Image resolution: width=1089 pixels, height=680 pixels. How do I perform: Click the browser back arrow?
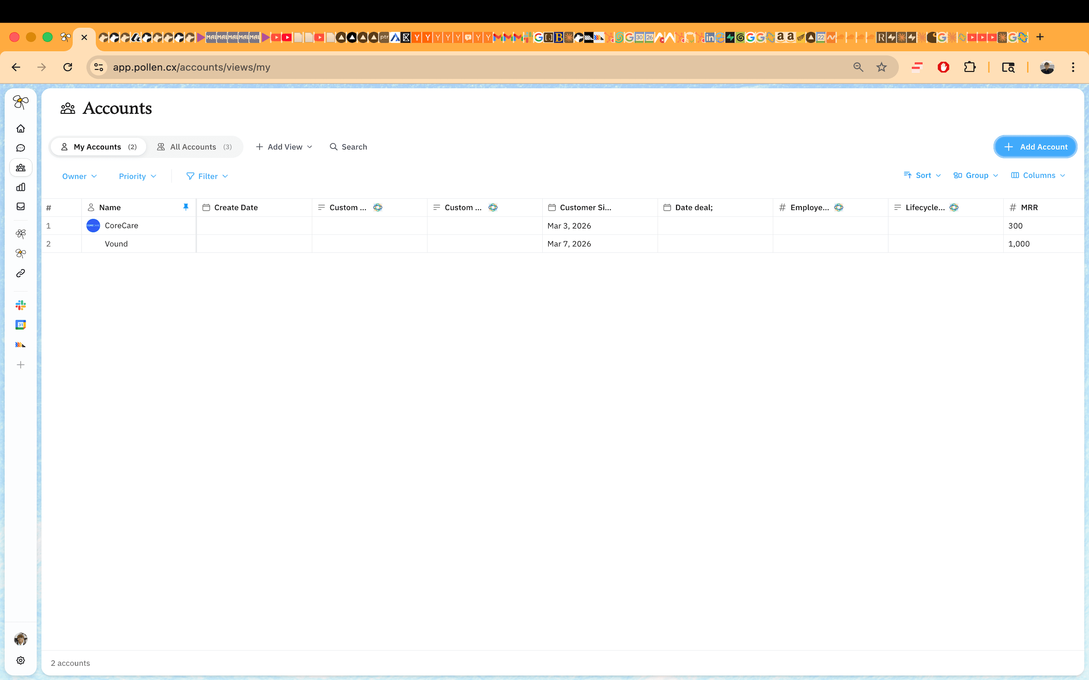tap(16, 67)
